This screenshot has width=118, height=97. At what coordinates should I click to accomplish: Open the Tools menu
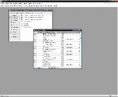pos(30,4)
